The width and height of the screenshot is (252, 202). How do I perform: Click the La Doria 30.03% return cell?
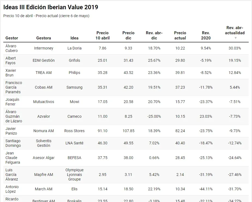tap(235, 48)
